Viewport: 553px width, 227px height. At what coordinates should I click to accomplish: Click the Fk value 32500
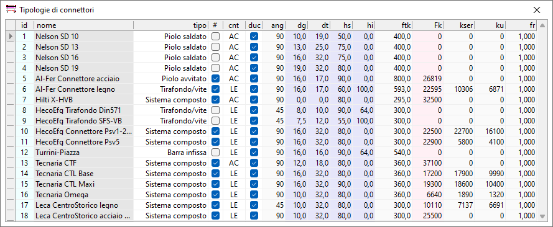coord(428,99)
